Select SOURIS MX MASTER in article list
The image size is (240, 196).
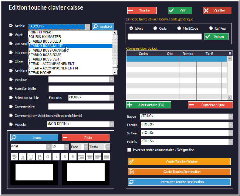tap(45, 37)
